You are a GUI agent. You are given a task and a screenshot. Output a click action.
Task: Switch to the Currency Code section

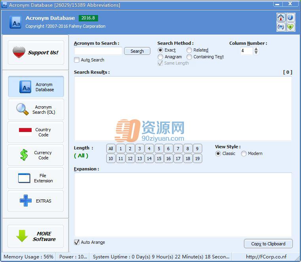[36, 155]
